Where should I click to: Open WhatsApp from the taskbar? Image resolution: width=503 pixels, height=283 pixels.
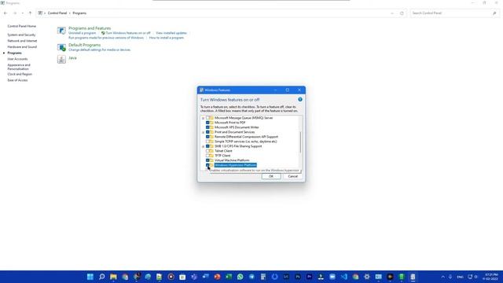pyautogui.click(x=240, y=277)
